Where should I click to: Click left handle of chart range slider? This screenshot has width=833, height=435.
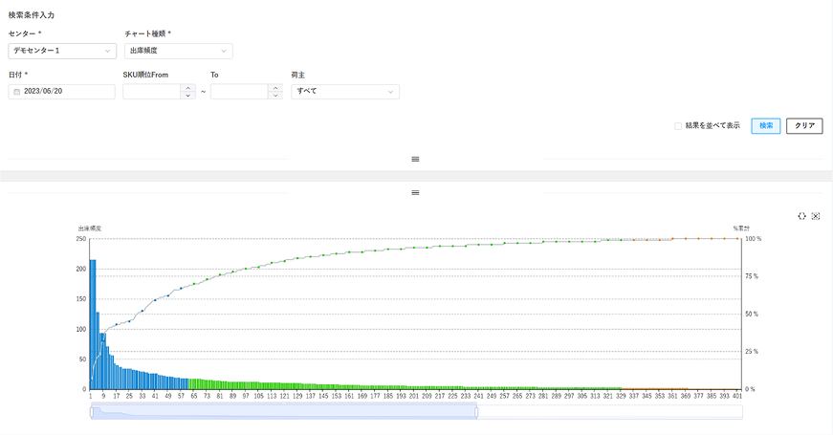point(92,412)
